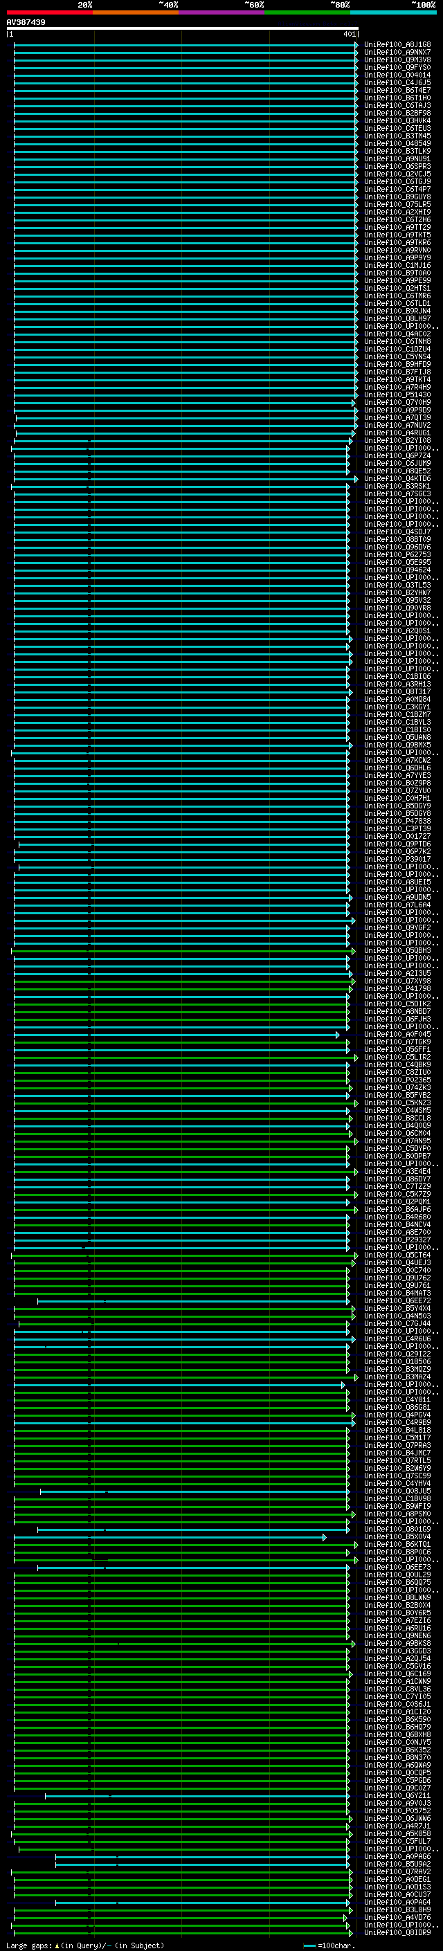Select the UniRef100_B6T4E7 label
The width and height of the screenshot is (443, 1951).
397,90
